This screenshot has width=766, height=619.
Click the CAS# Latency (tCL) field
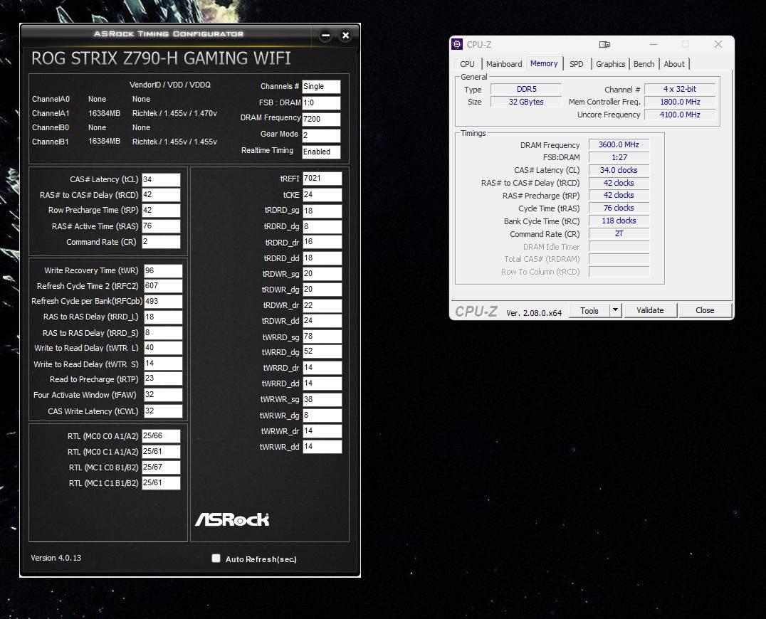(x=161, y=179)
